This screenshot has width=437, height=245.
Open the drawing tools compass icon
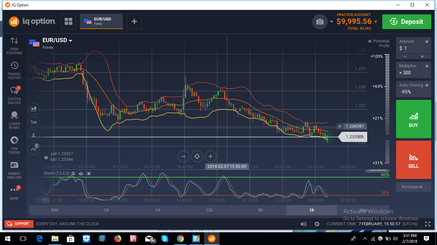[x=34, y=136]
